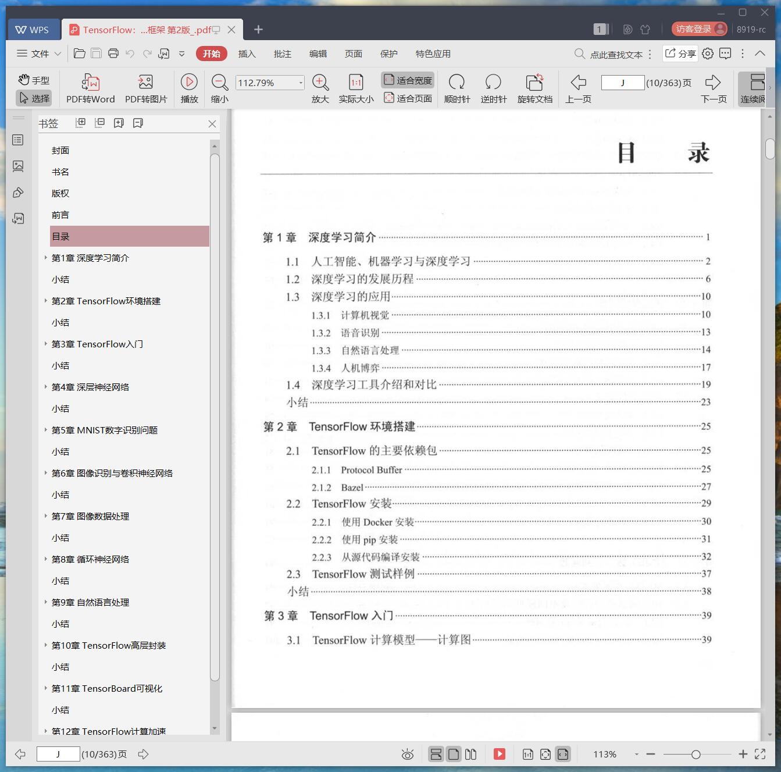Image resolution: width=781 pixels, height=772 pixels.
Task: Click the 访客登录 guest login button
Action: click(x=700, y=29)
